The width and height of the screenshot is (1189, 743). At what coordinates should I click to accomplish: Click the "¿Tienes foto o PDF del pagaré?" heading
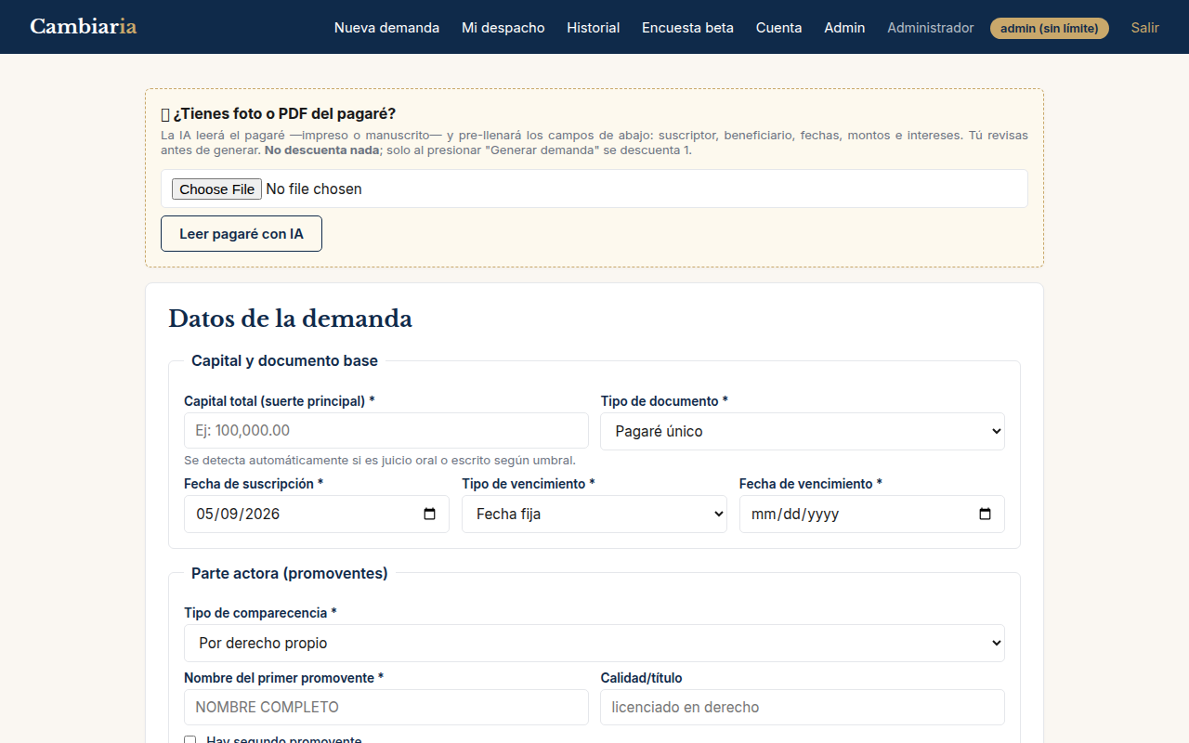(x=279, y=114)
